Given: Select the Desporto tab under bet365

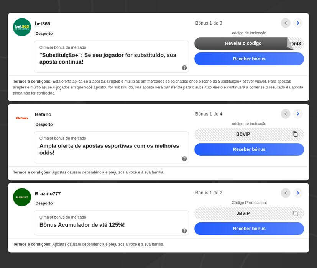Looking at the screenshot, I should click(44, 33).
